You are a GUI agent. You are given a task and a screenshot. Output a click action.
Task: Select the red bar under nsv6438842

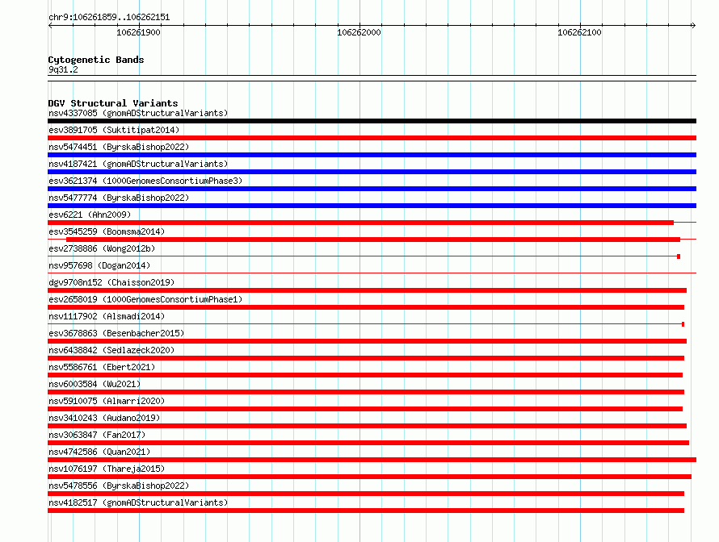(x=366, y=358)
